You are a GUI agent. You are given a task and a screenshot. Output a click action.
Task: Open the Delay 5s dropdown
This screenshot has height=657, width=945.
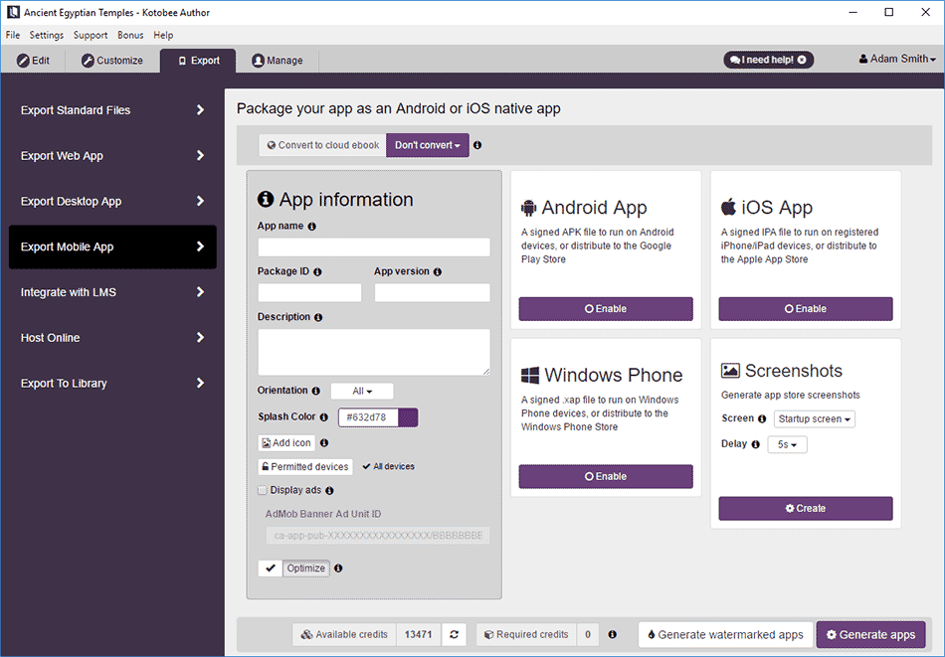pos(787,444)
